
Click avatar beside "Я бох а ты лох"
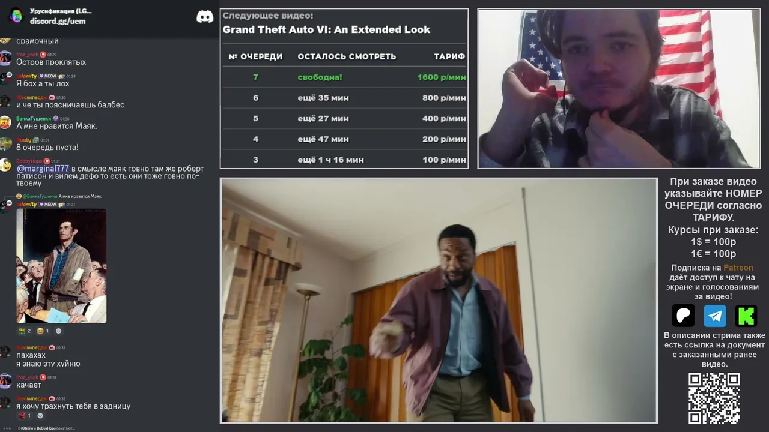click(5, 79)
